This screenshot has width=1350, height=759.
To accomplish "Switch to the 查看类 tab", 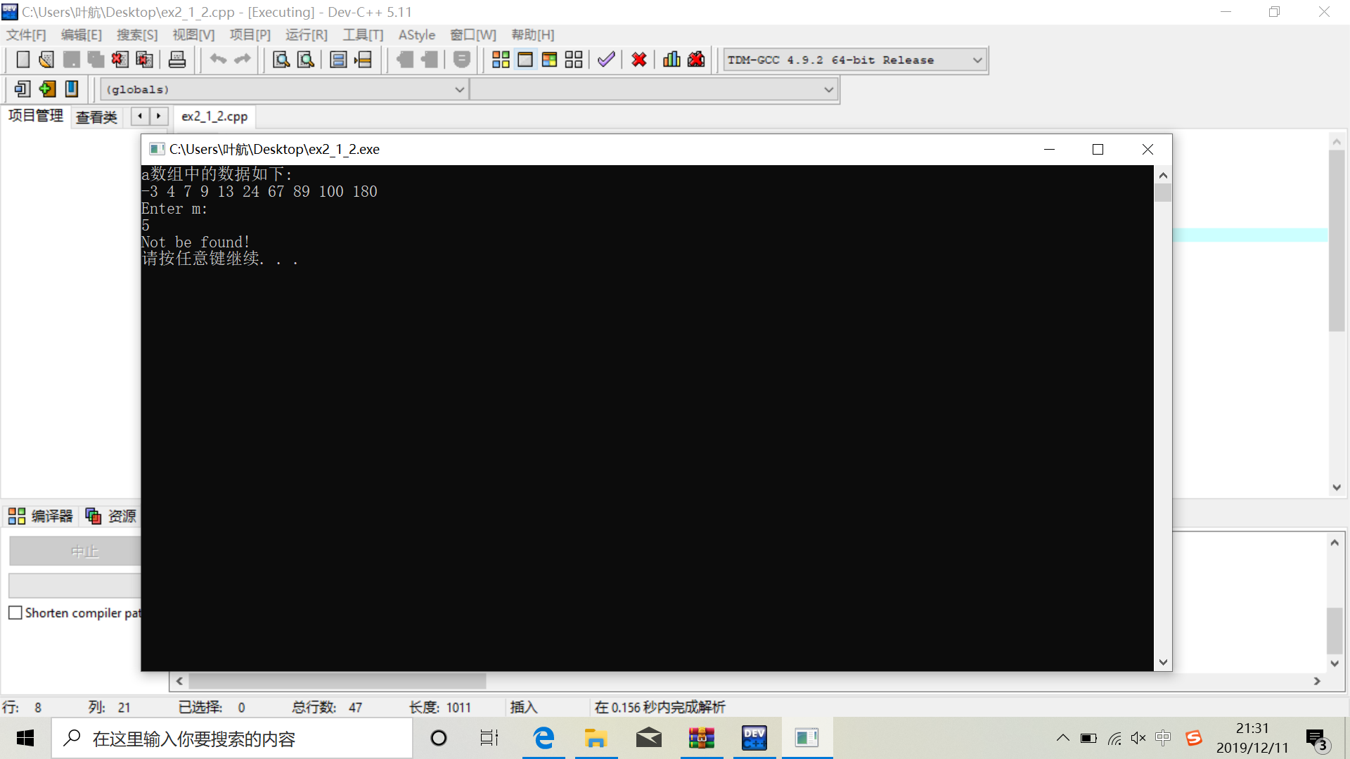I will [96, 117].
